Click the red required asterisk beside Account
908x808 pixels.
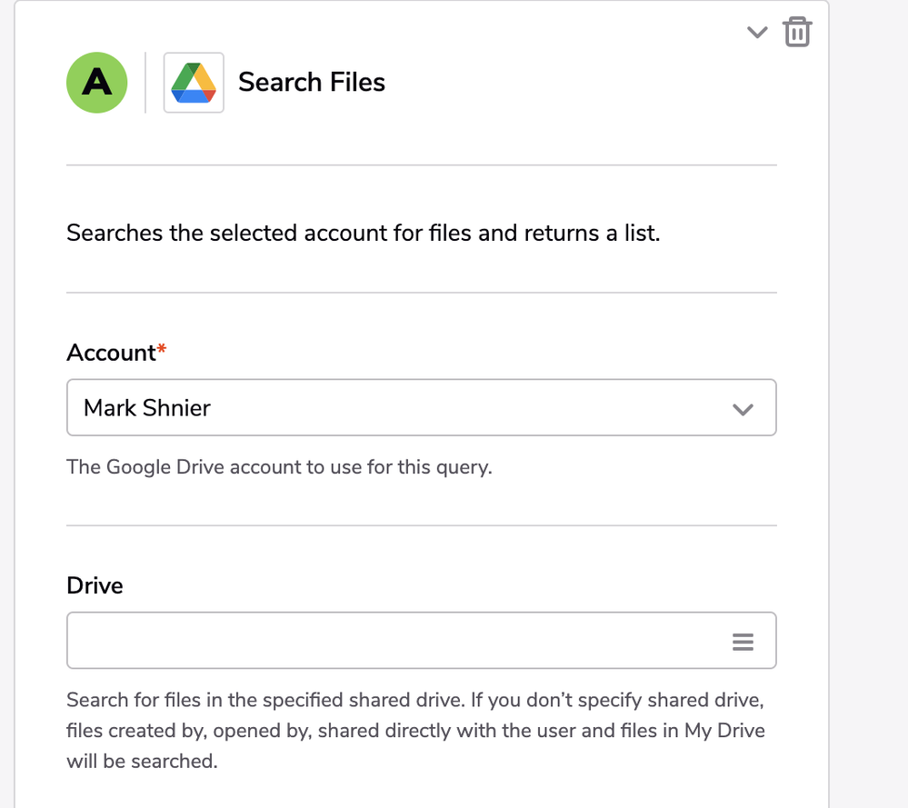coord(162,349)
